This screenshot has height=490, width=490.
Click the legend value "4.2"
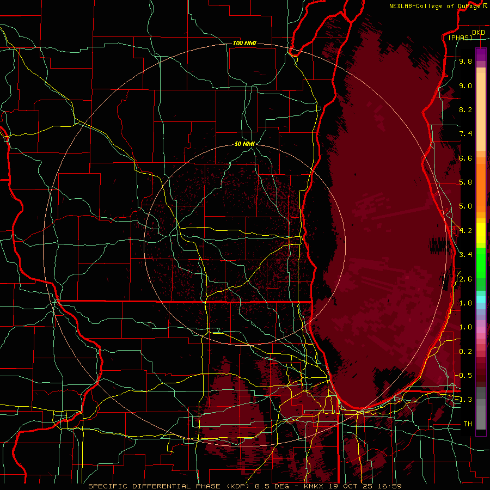coord(465,231)
